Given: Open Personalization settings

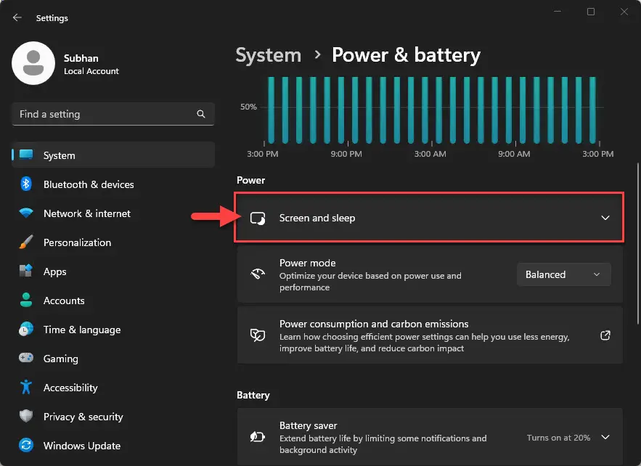Looking at the screenshot, I should click(x=113, y=242).
